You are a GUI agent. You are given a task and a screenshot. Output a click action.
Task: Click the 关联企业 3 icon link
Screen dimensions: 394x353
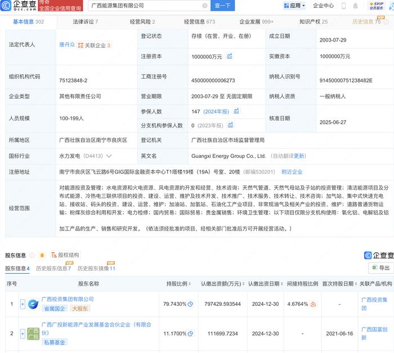[x=94, y=46]
